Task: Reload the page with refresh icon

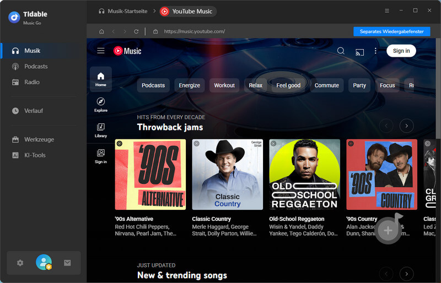Action: [136, 31]
